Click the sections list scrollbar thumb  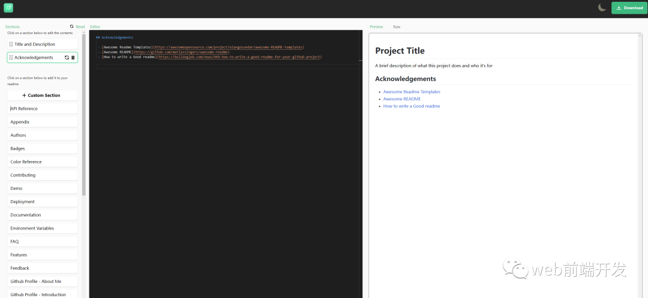coord(84,116)
